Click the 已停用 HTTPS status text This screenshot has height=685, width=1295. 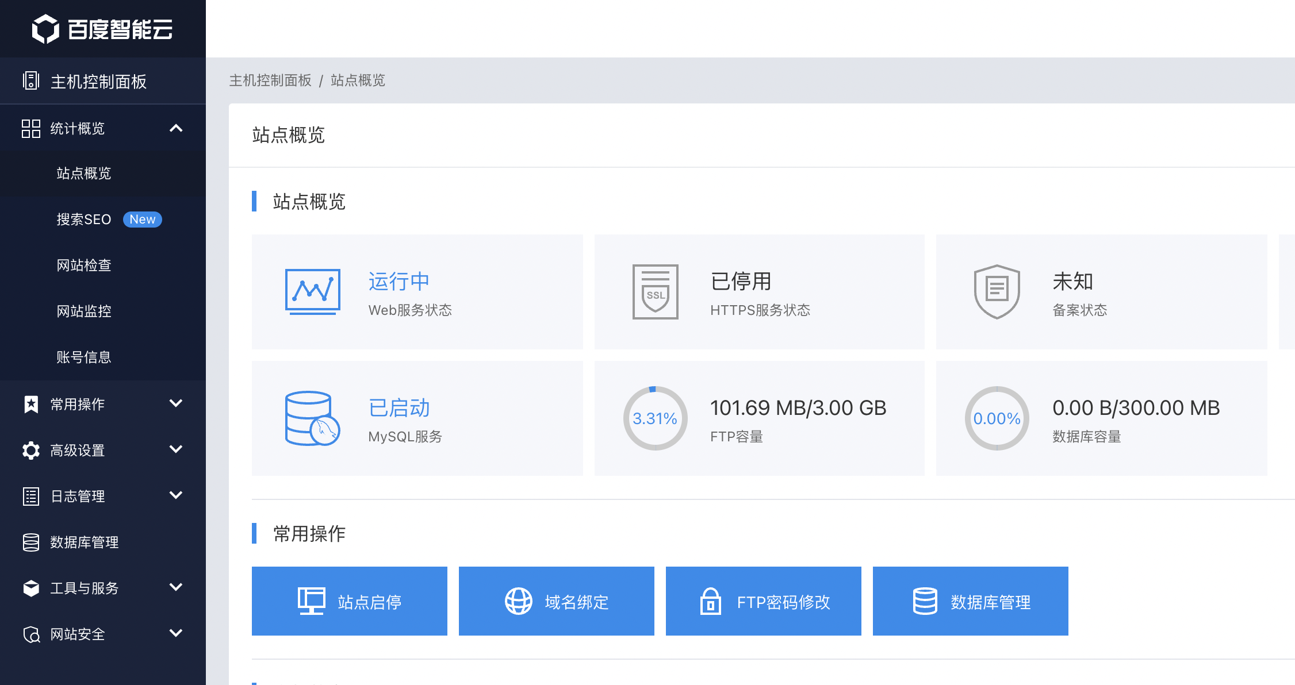pyautogui.click(x=741, y=282)
